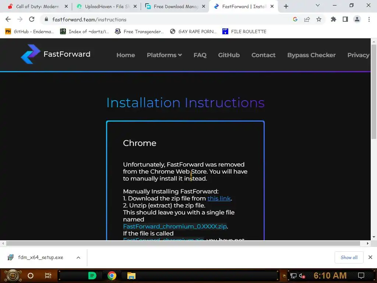Click the forward navigation arrow
Viewport: 377px width, 283px height.
(20, 19)
